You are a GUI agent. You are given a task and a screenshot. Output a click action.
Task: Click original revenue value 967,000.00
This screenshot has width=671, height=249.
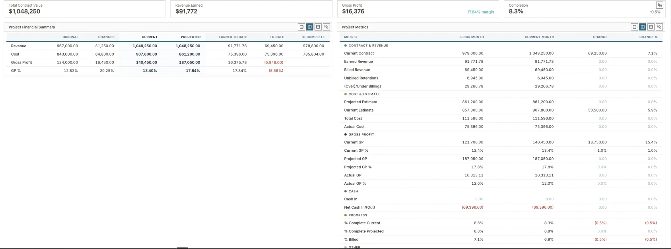tap(67, 46)
